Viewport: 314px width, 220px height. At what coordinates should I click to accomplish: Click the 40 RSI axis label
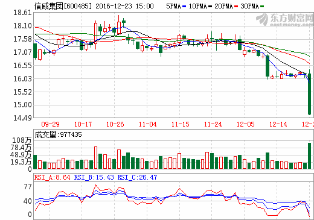click(28, 201)
